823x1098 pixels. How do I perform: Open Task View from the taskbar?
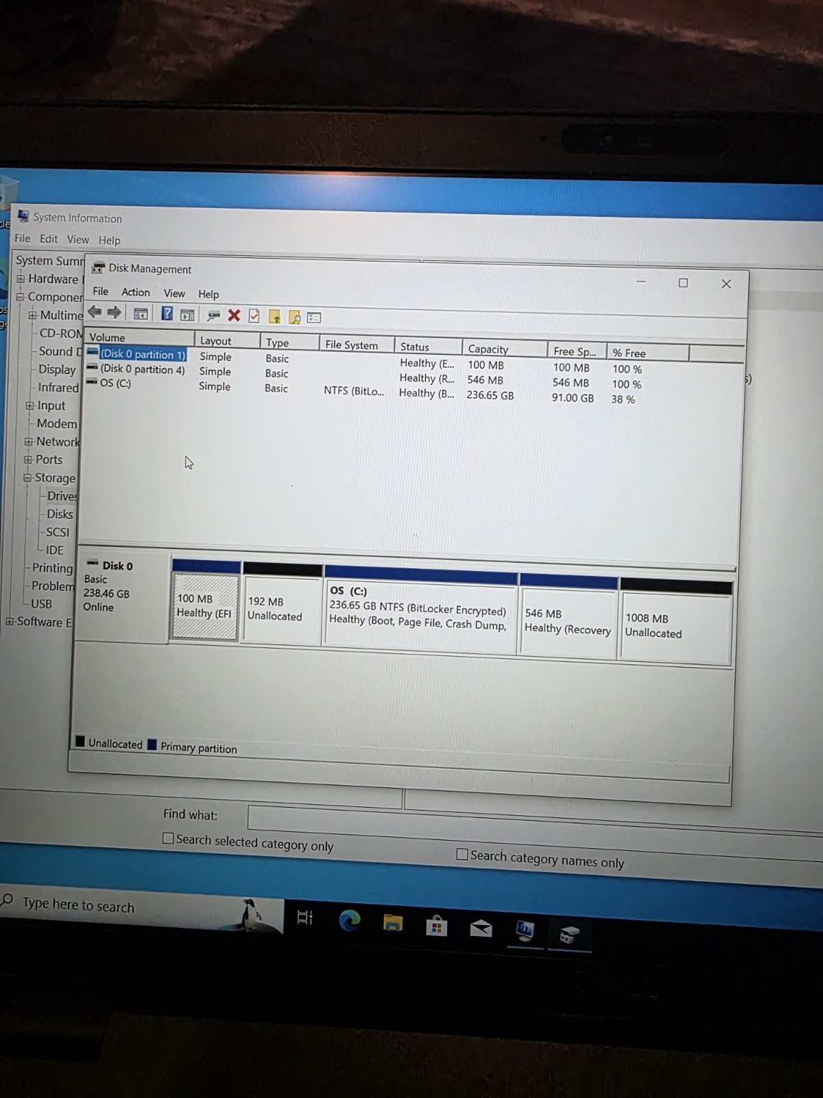point(305,917)
